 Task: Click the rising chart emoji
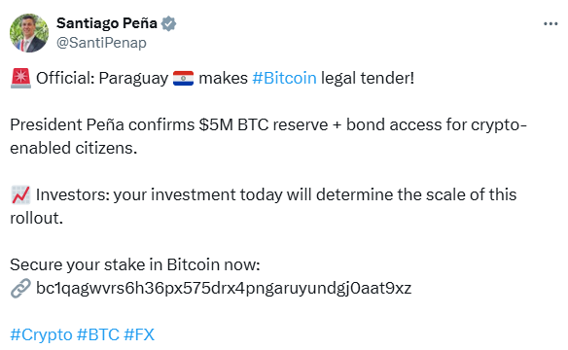20,194
